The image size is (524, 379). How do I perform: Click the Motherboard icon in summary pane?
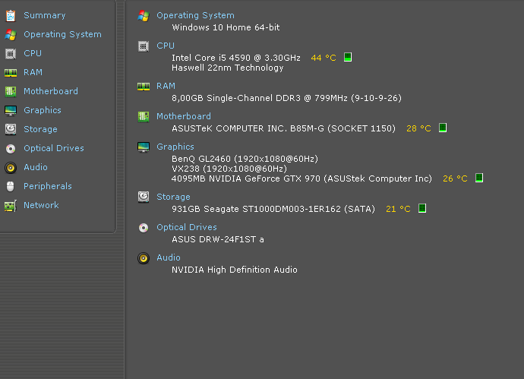click(x=144, y=117)
